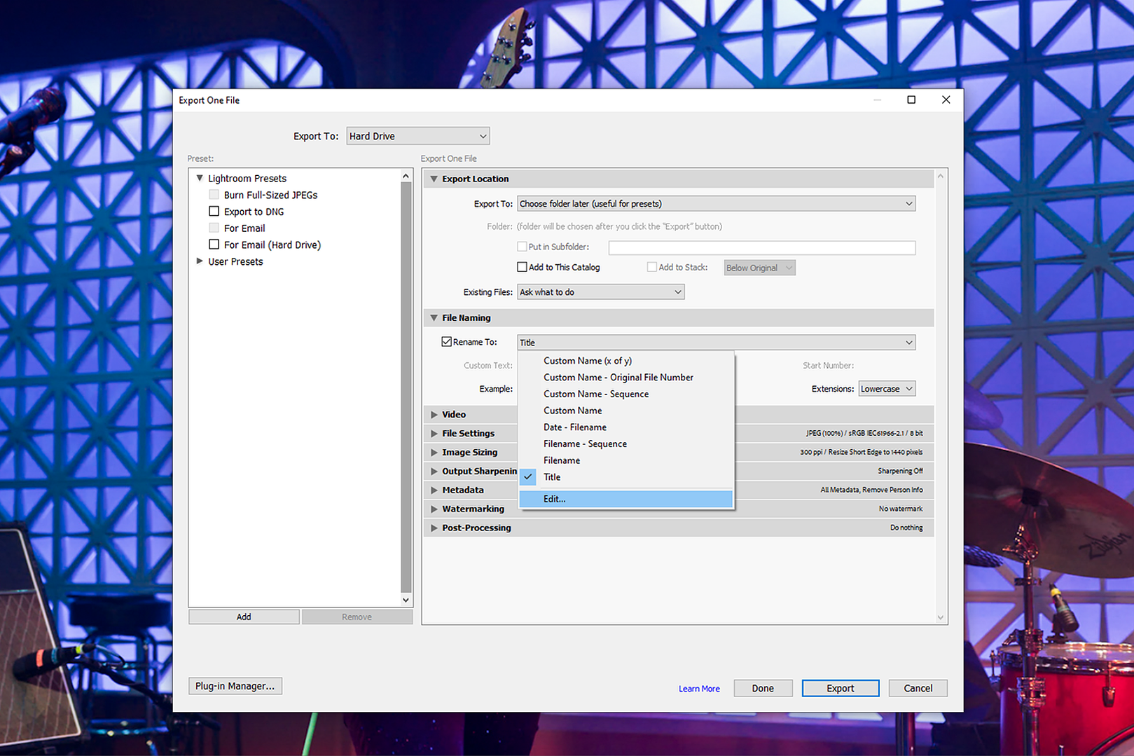The height and width of the screenshot is (756, 1134).
Task: Click the preset list scroll-down arrow
Action: pos(406,600)
